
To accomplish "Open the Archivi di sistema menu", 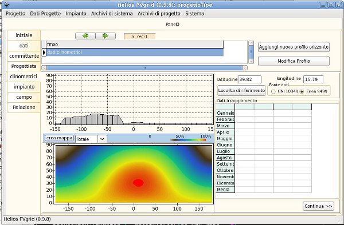I will tap(112, 14).
